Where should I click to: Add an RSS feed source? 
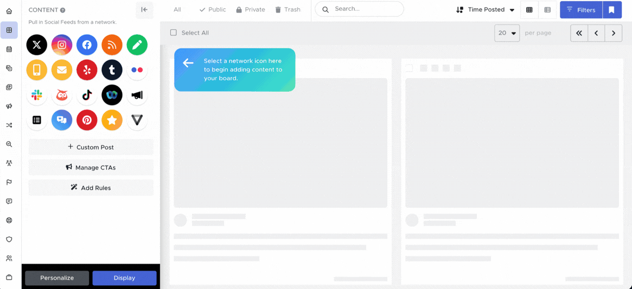112,45
